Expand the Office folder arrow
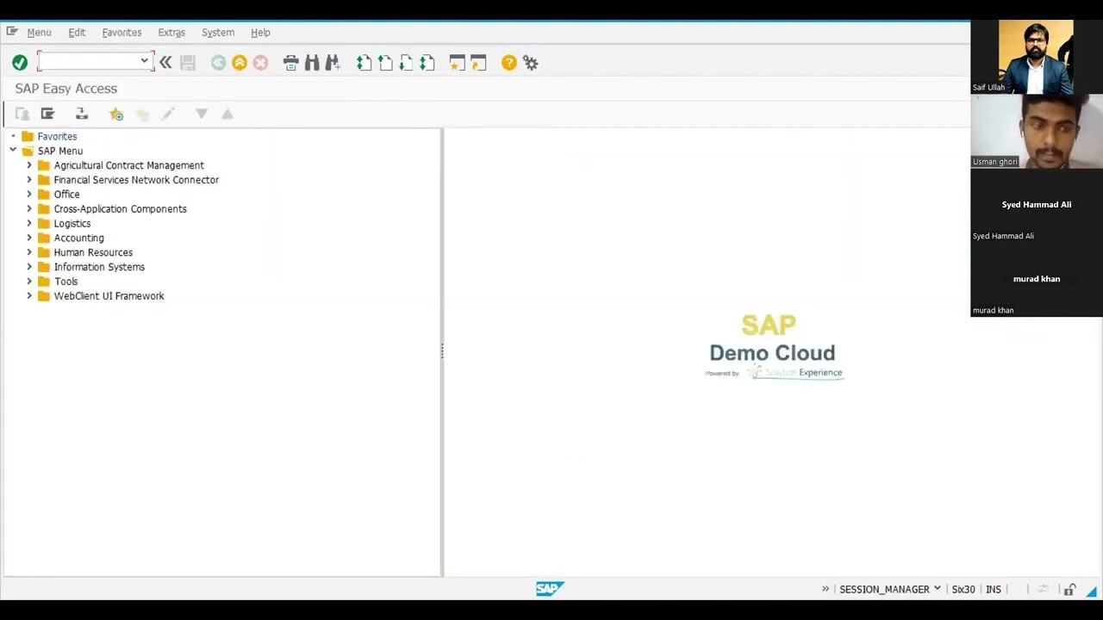Image resolution: width=1103 pixels, height=620 pixels. point(29,195)
